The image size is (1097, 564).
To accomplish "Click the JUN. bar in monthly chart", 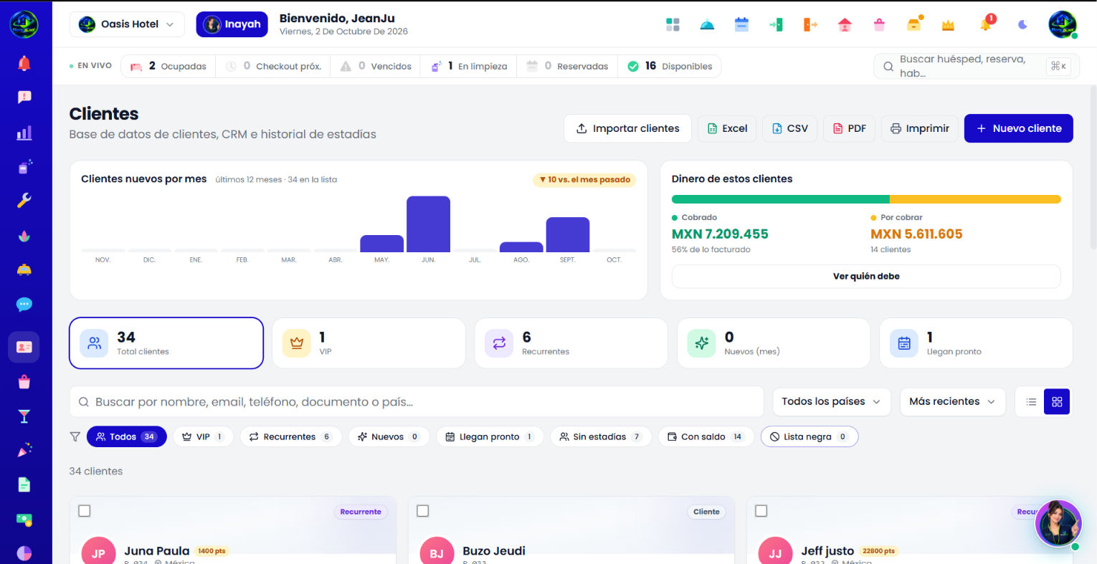I will (428, 224).
